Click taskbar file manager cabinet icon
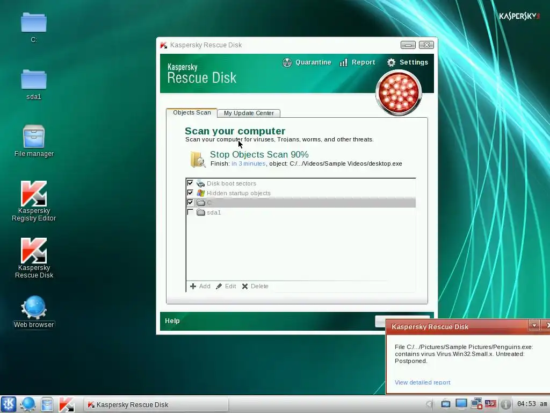The width and height of the screenshot is (550, 413). [47, 404]
